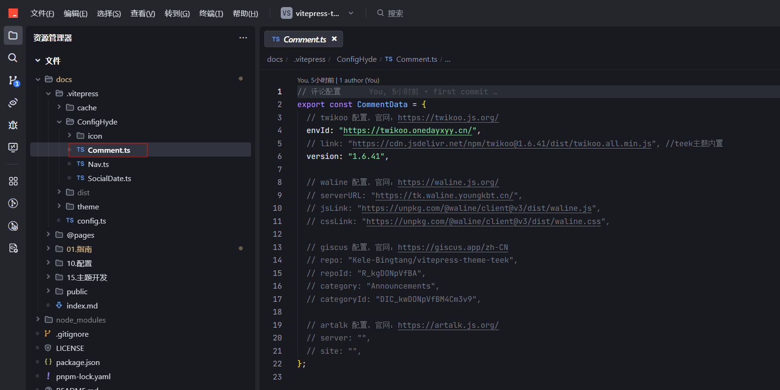780x390 pixels.
Task: Open the remote explorer monitor icon
Action: (13, 147)
